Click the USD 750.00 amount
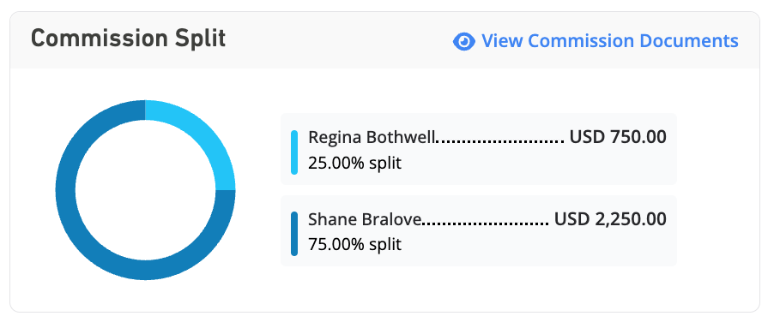This screenshot has width=780, height=328. click(x=618, y=137)
